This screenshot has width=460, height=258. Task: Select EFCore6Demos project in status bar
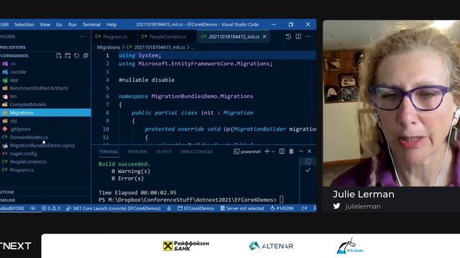click(x=195, y=209)
